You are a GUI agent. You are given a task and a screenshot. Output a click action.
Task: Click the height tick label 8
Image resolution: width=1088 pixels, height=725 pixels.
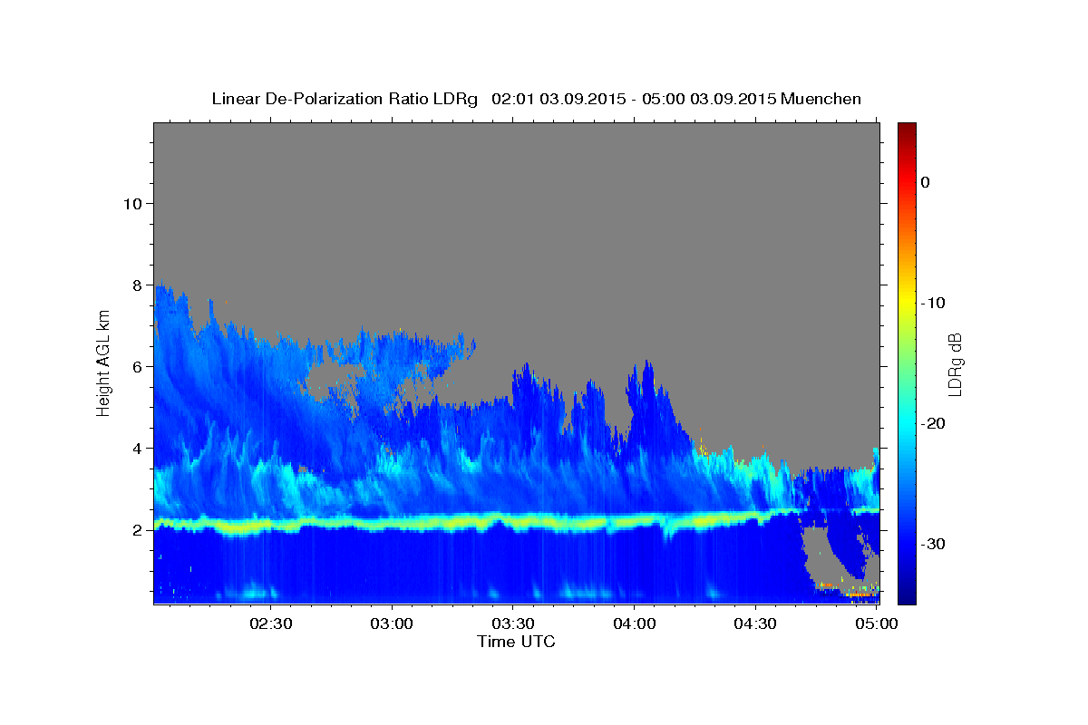point(136,285)
